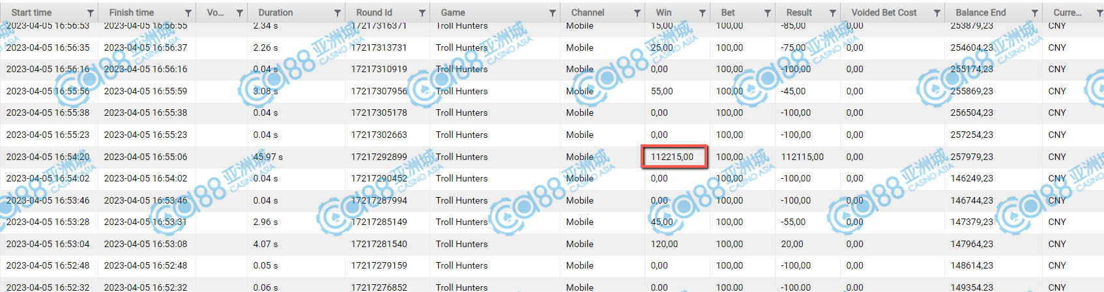Open filter icon on Vo... column
This screenshot has width=1104, height=292.
240,13
